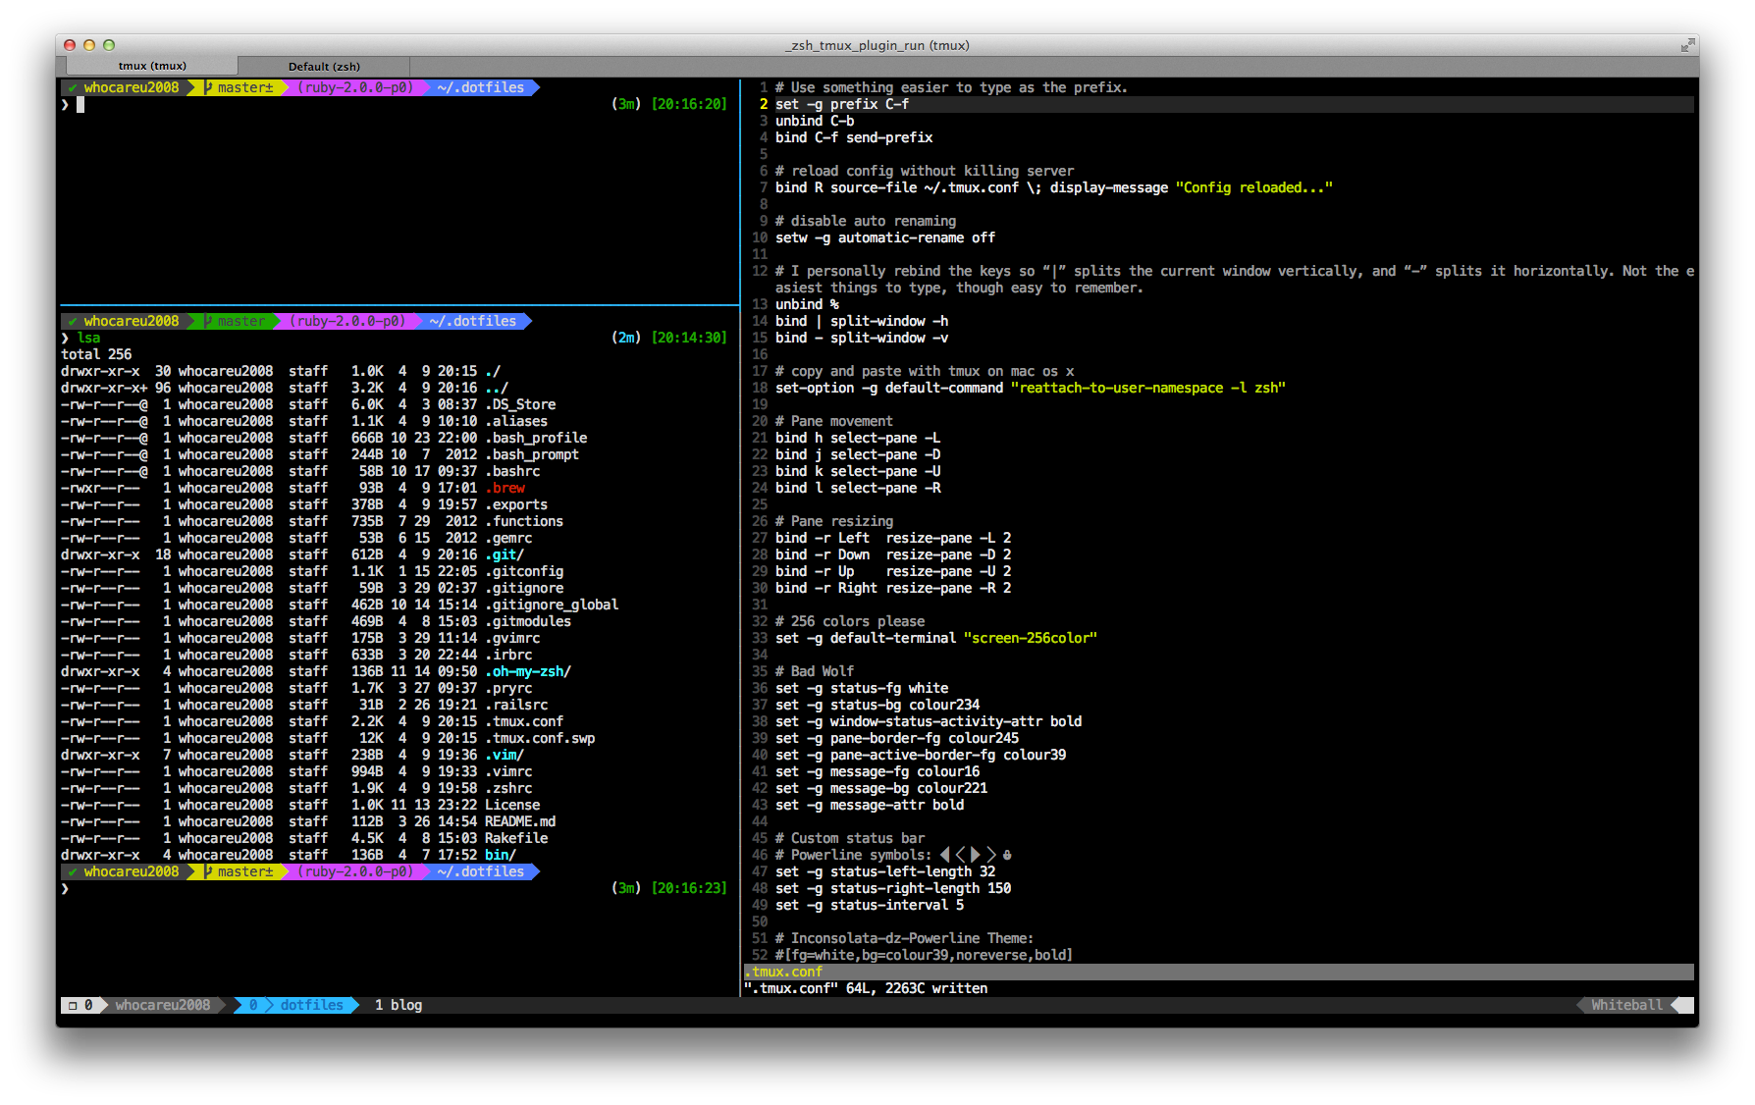The image size is (1755, 1105).
Task: Click the 'lsa' command text
Action: pyautogui.click(x=88, y=338)
